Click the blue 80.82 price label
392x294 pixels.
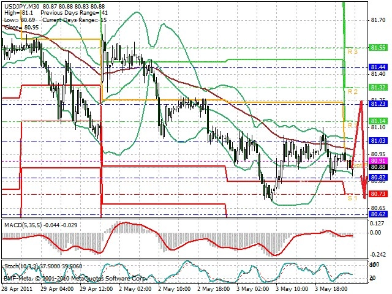coord(379,178)
